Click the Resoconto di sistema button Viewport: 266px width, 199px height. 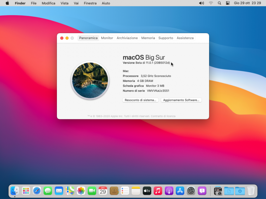(x=140, y=100)
